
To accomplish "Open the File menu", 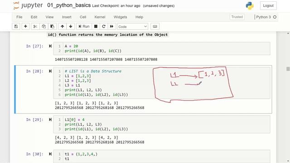I will coord(19,17).
